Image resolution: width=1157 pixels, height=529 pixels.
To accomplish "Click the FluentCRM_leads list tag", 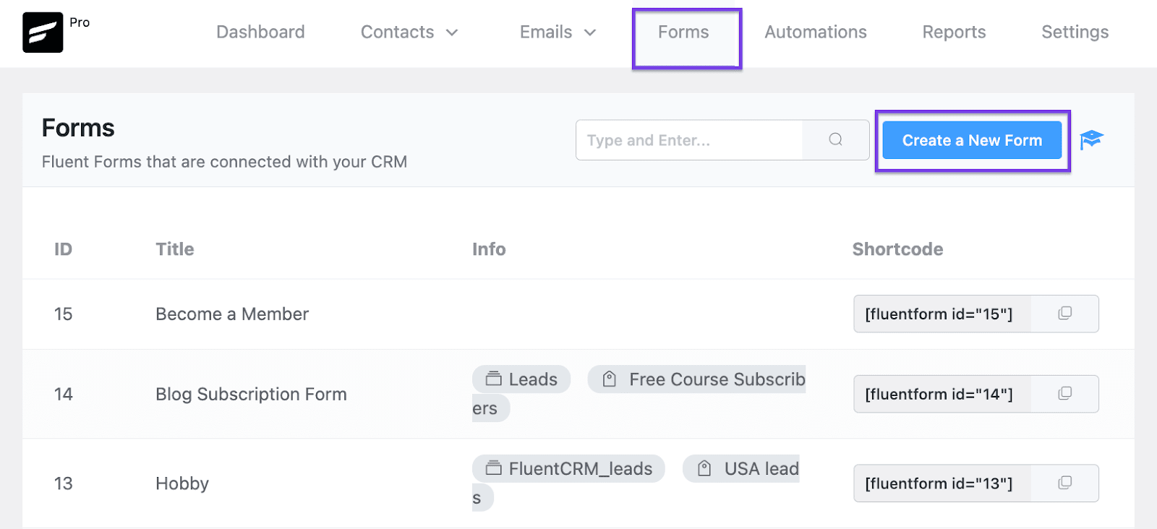I will click(568, 469).
